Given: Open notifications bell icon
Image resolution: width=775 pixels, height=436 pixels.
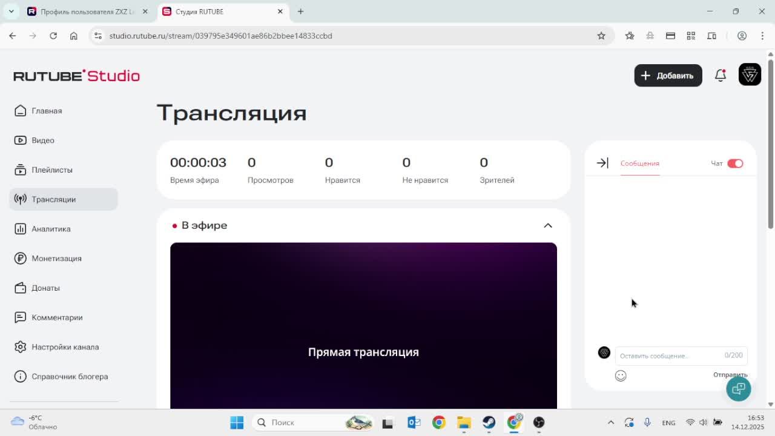Looking at the screenshot, I should pos(721,76).
